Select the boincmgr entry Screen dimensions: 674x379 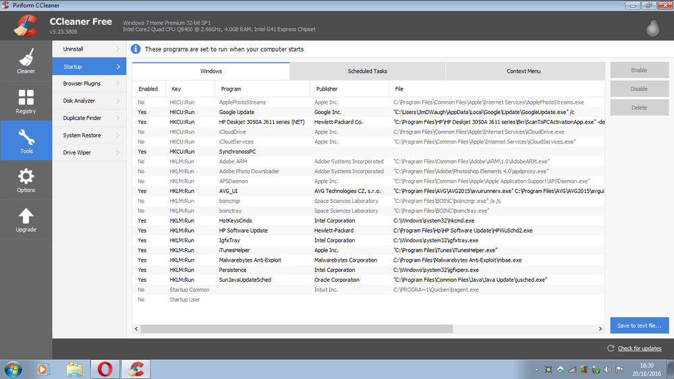tap(368, 201)
